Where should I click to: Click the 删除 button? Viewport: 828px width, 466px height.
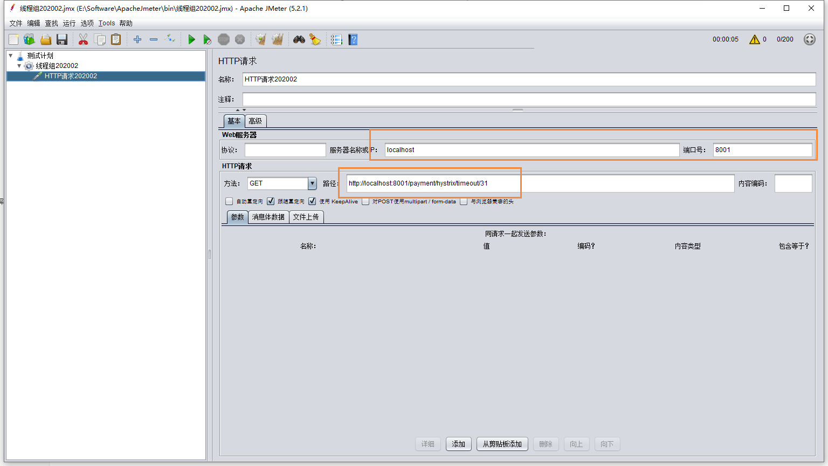(546, 444)
